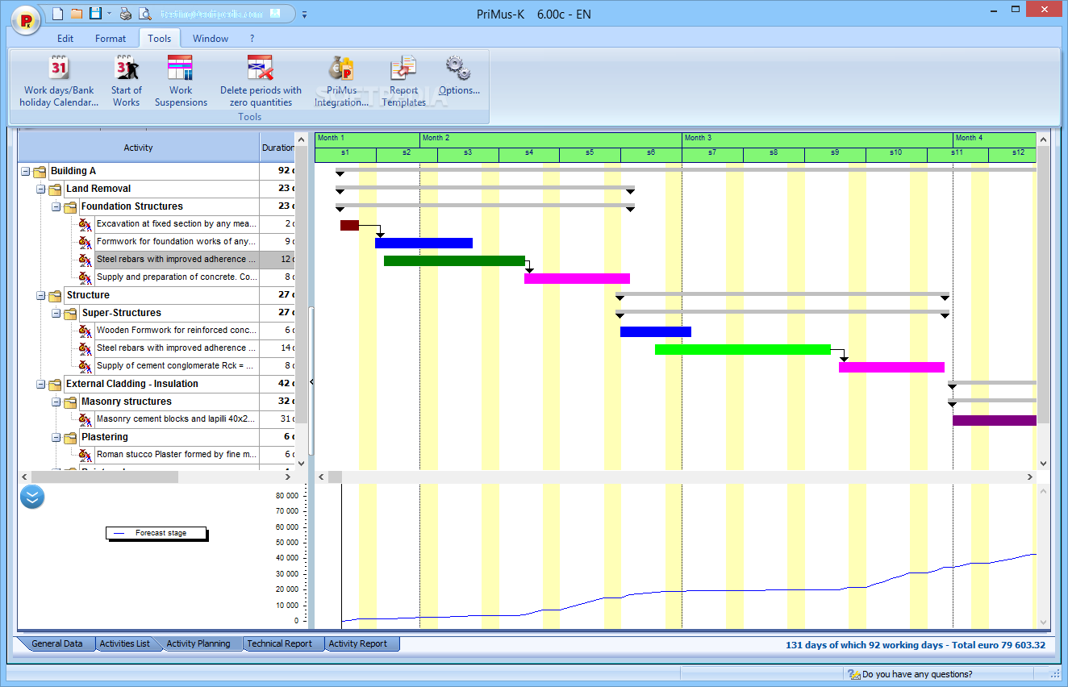Click the dark green Steel rebars Gantt bar
1068x687 pixels.
coord(454,260)
